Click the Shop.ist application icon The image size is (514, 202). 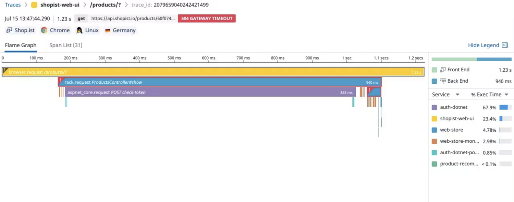(9, 30)
